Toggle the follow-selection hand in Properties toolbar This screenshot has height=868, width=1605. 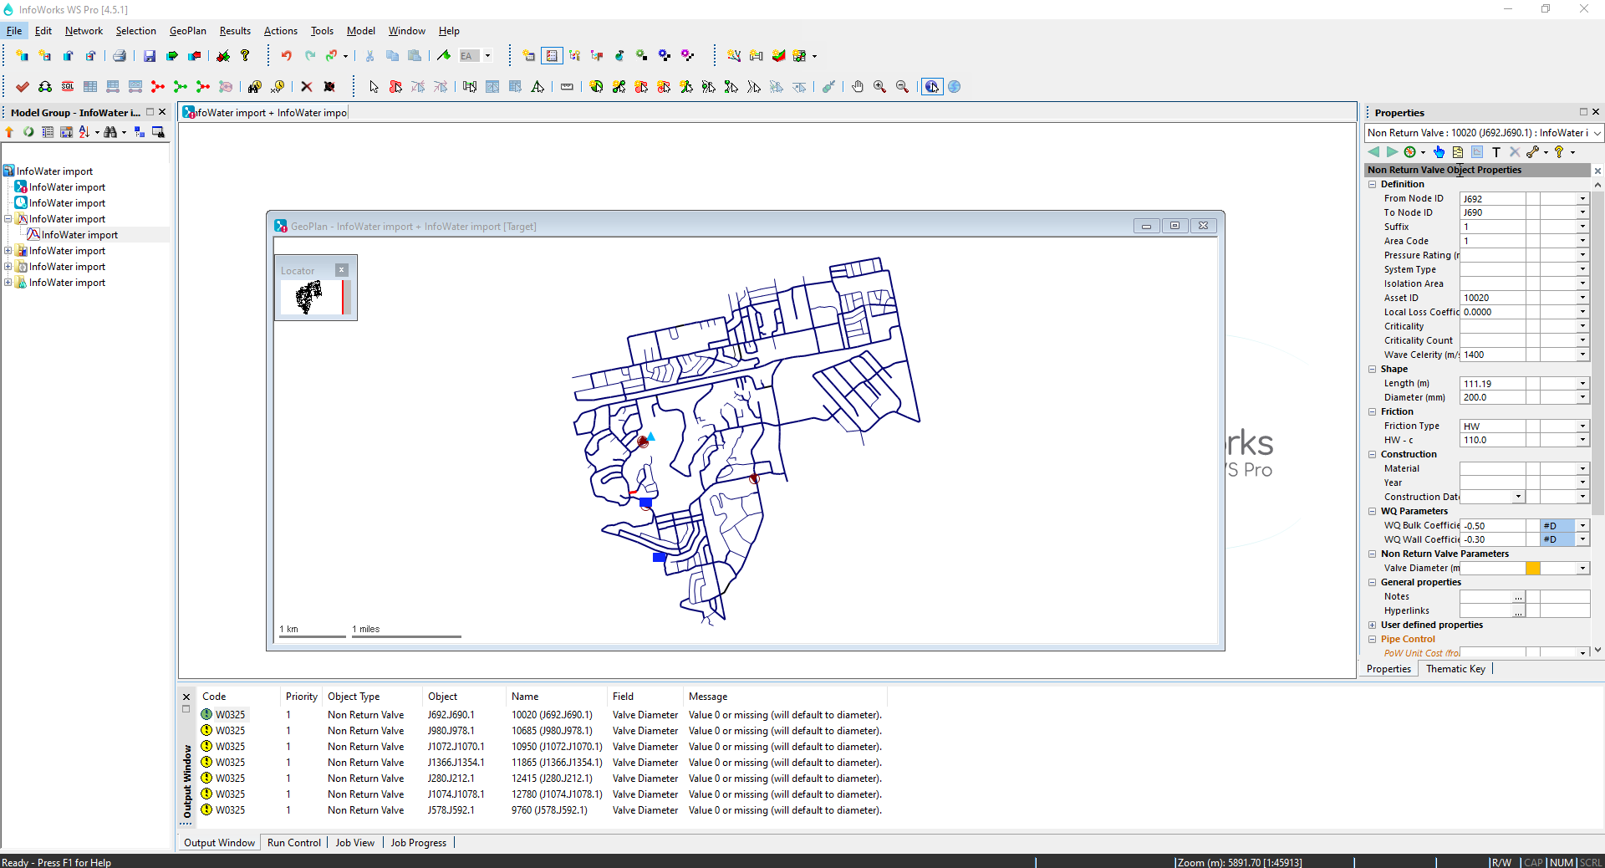pyautogui.click(x=1439, y=152)
